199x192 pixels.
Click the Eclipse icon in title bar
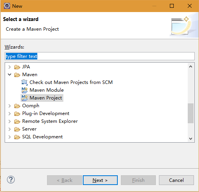pos(7,6)
